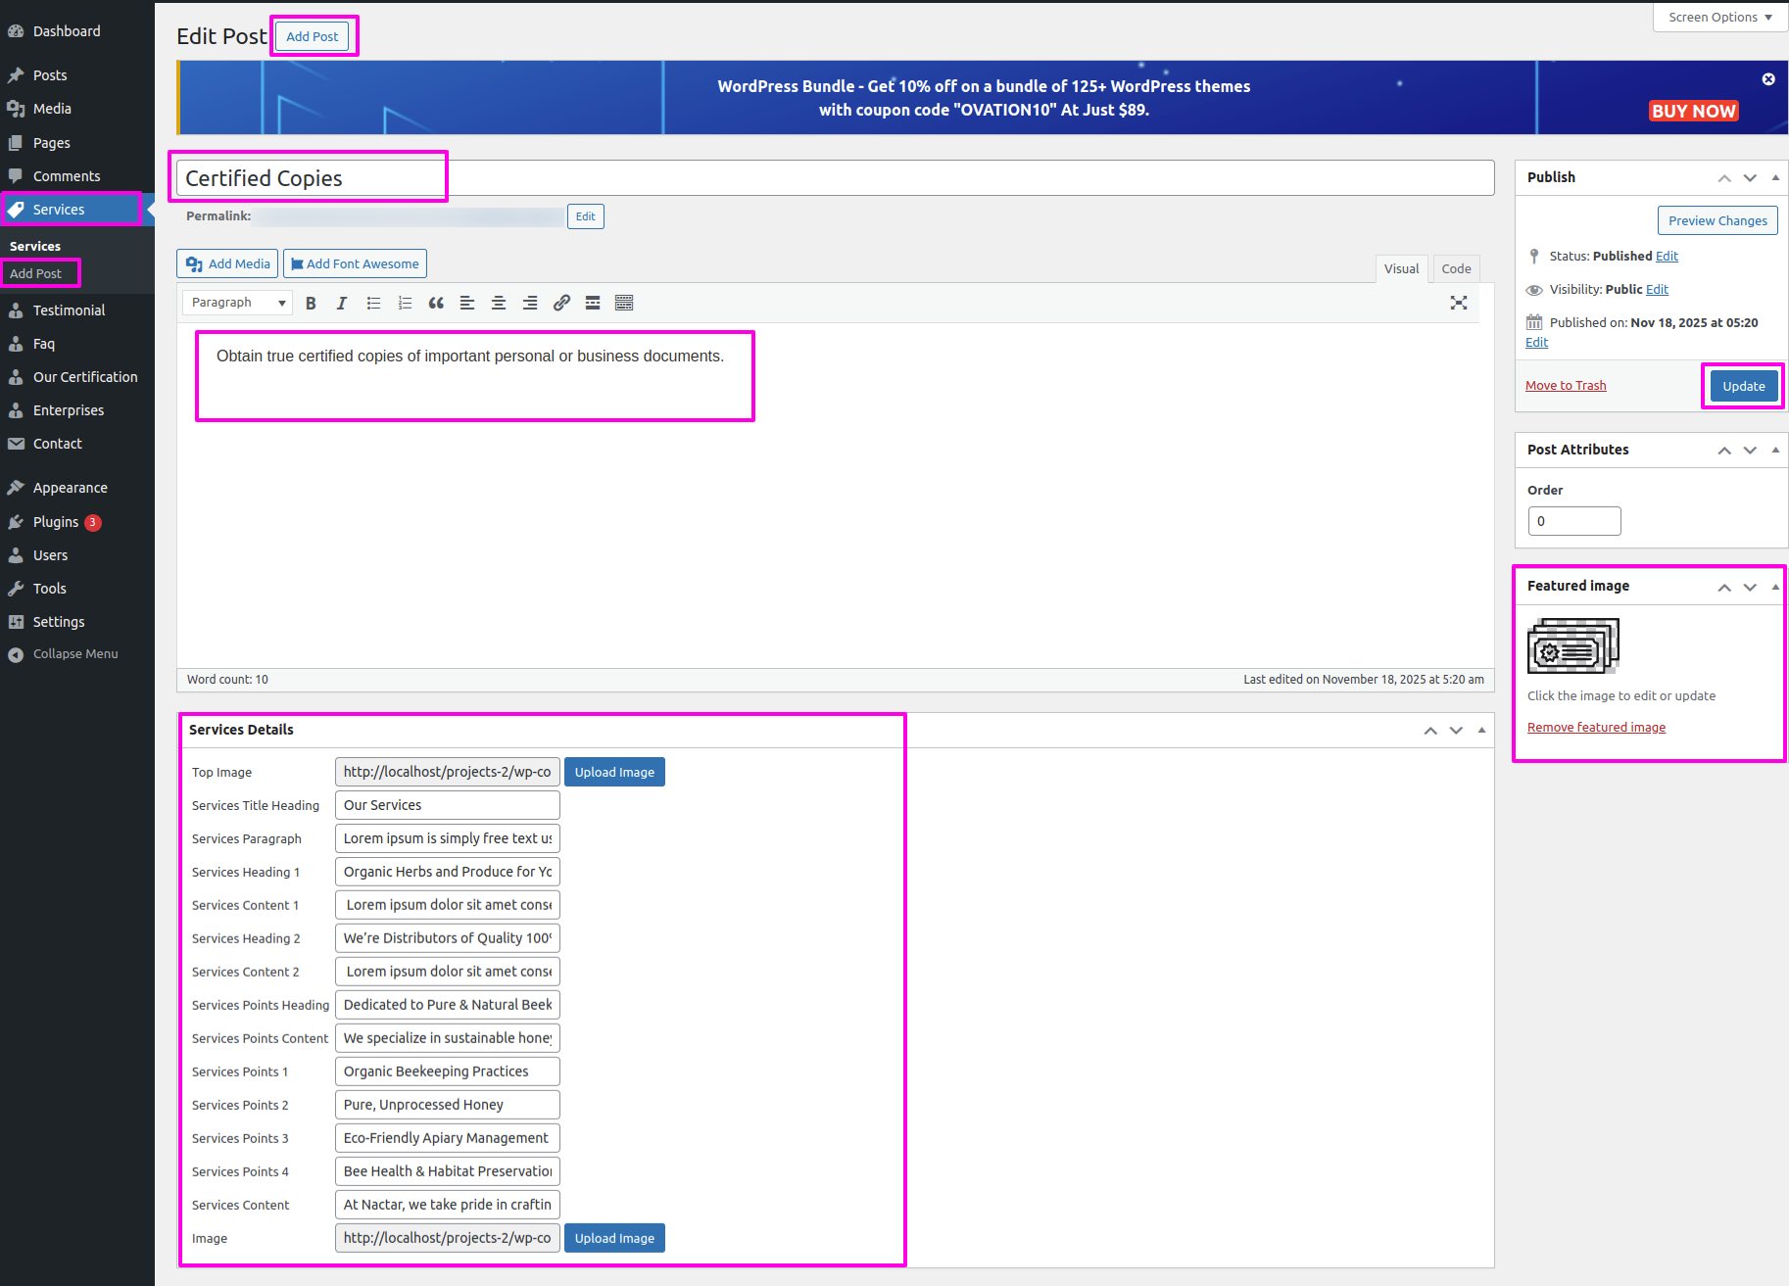Click the Services Title Heading field
This screenshot has height=1286, width=1789.
point(448,805)
